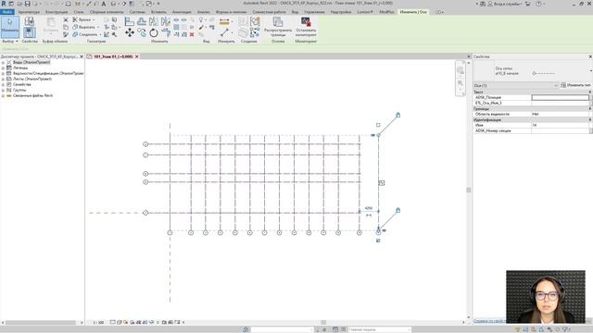Select the Align tool in Изменить panel
Screen dimensions: 593x333
pyautogui.click(x=130, y=21)
